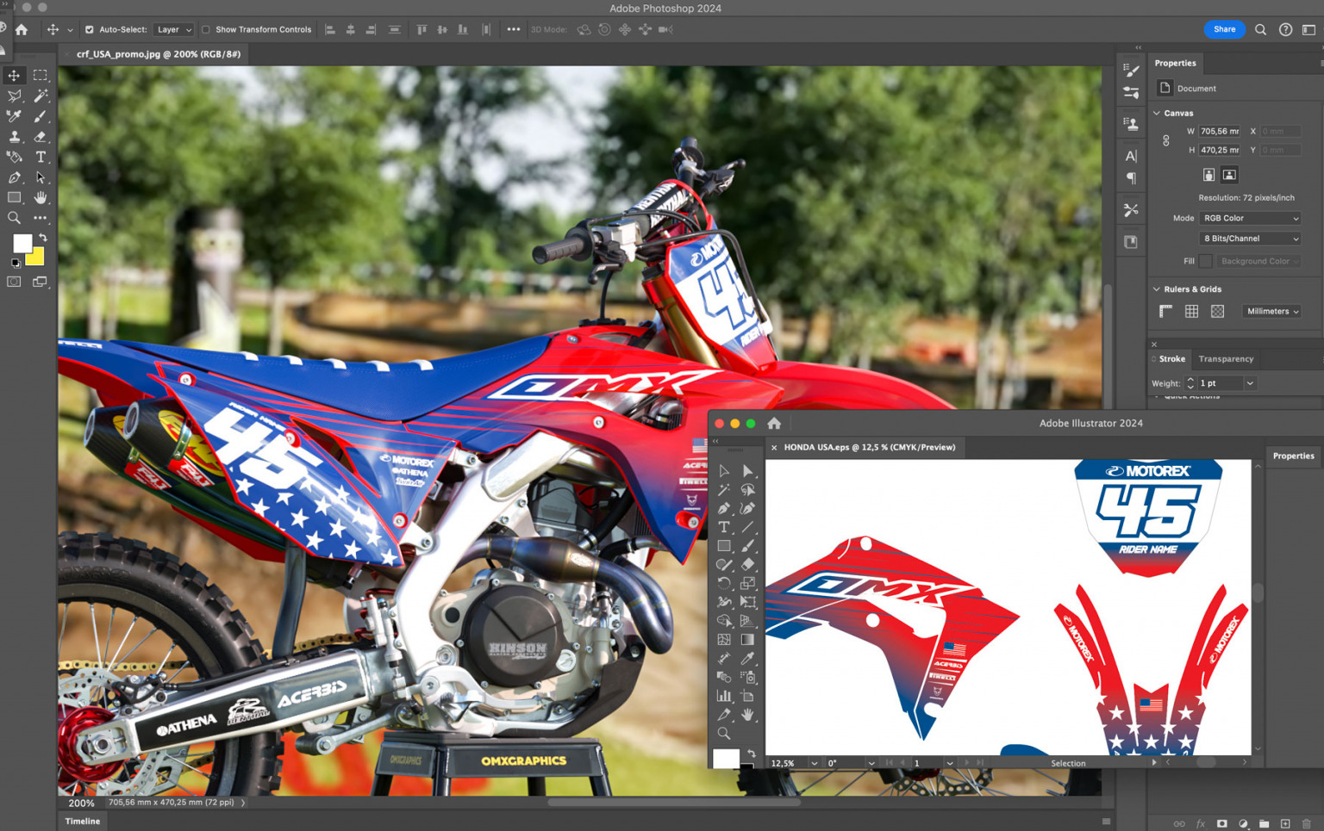Click the yellow background color swatch
This screenshot has width=1324, height=831.
click(x=34, y=255)
